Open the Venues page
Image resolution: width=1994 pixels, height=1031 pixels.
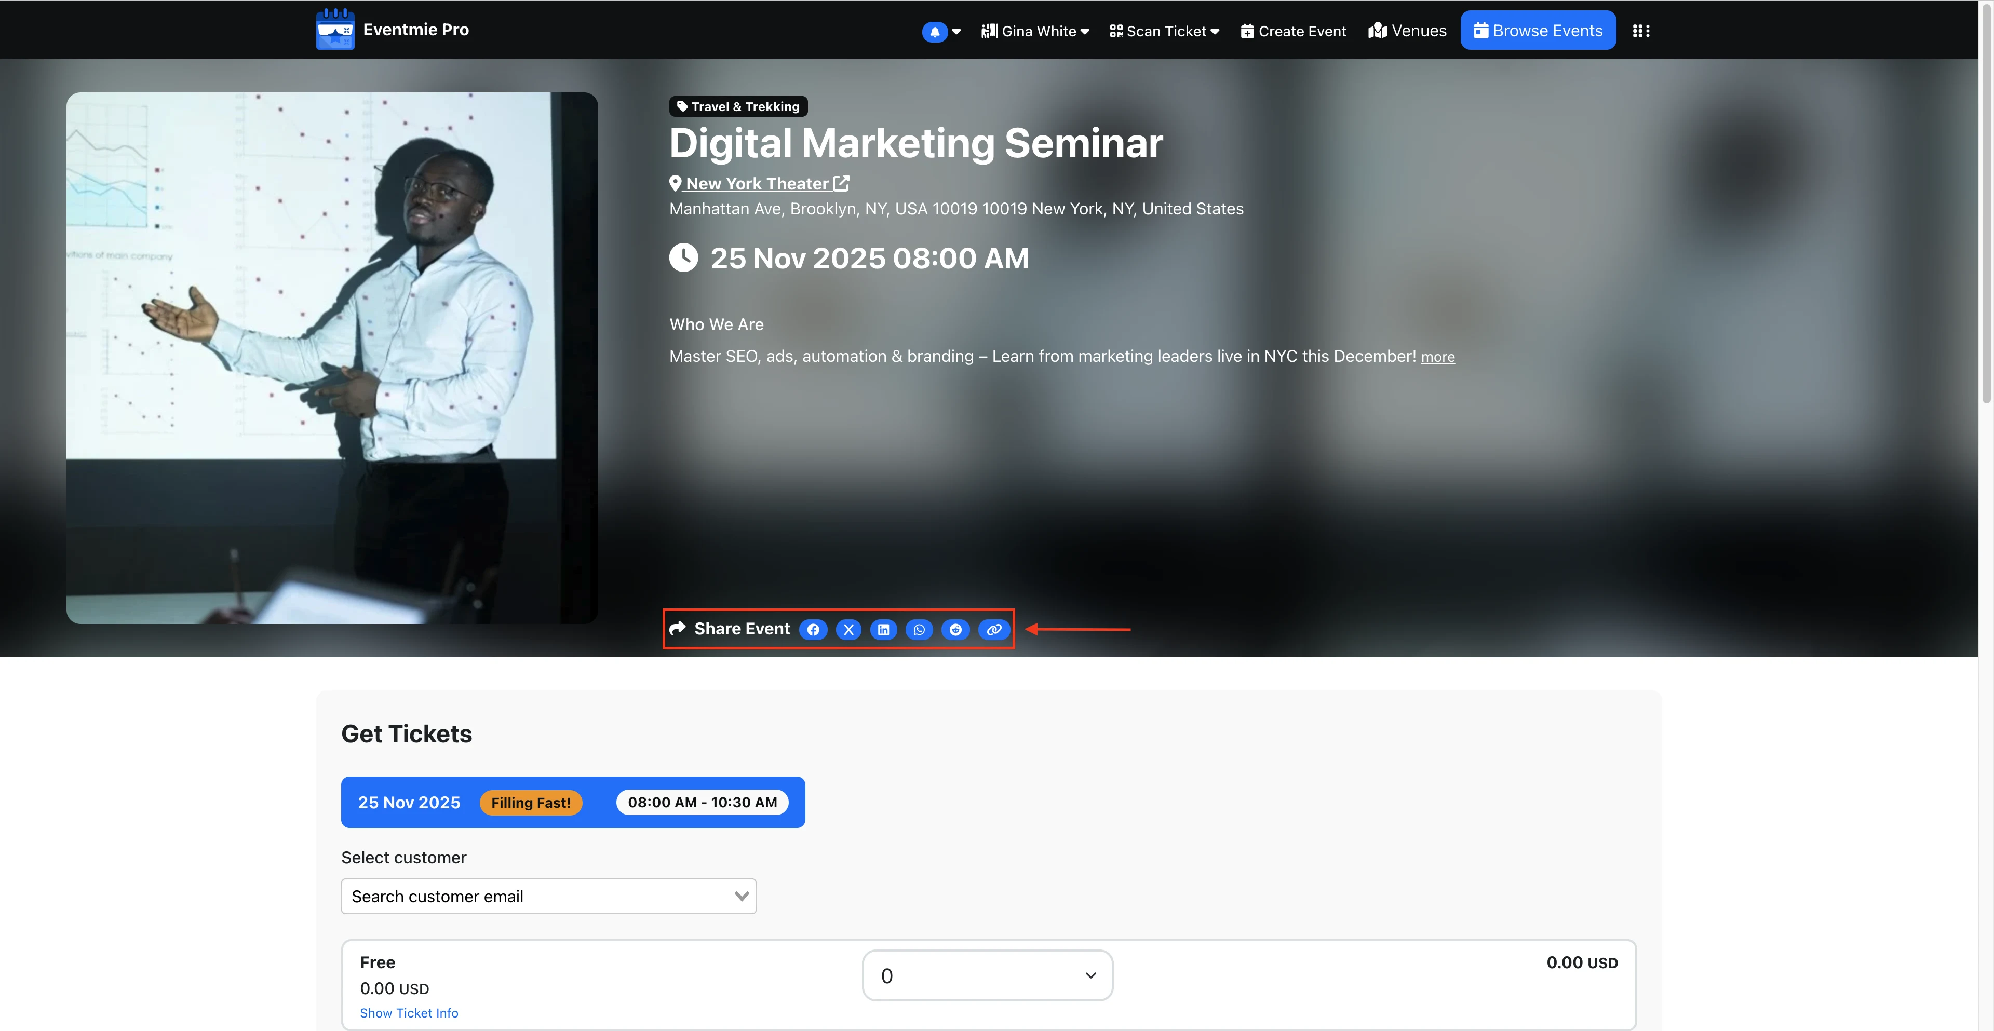[1407, 31]
